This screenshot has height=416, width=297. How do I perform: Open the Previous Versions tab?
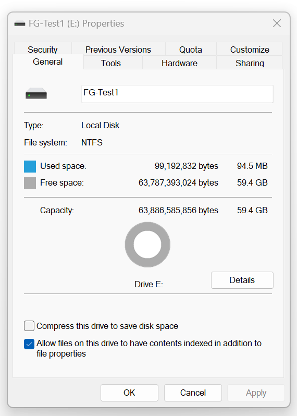(118, 49)
